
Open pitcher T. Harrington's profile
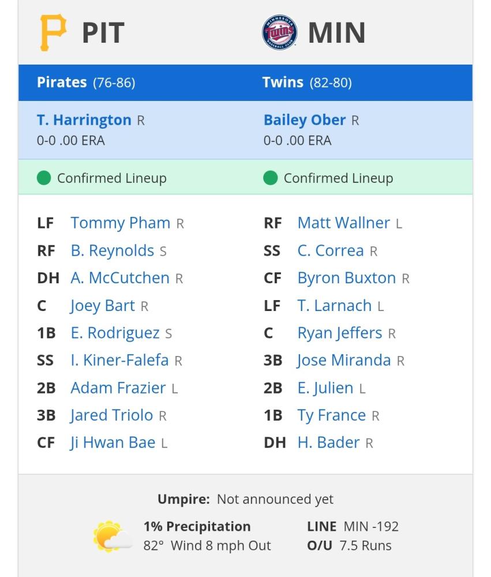click(x=84, y=120)
